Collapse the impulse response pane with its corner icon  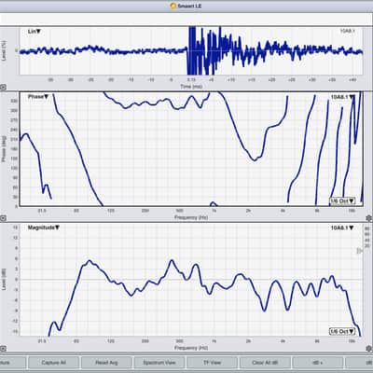pyautogui.click(x=3, y=88)
